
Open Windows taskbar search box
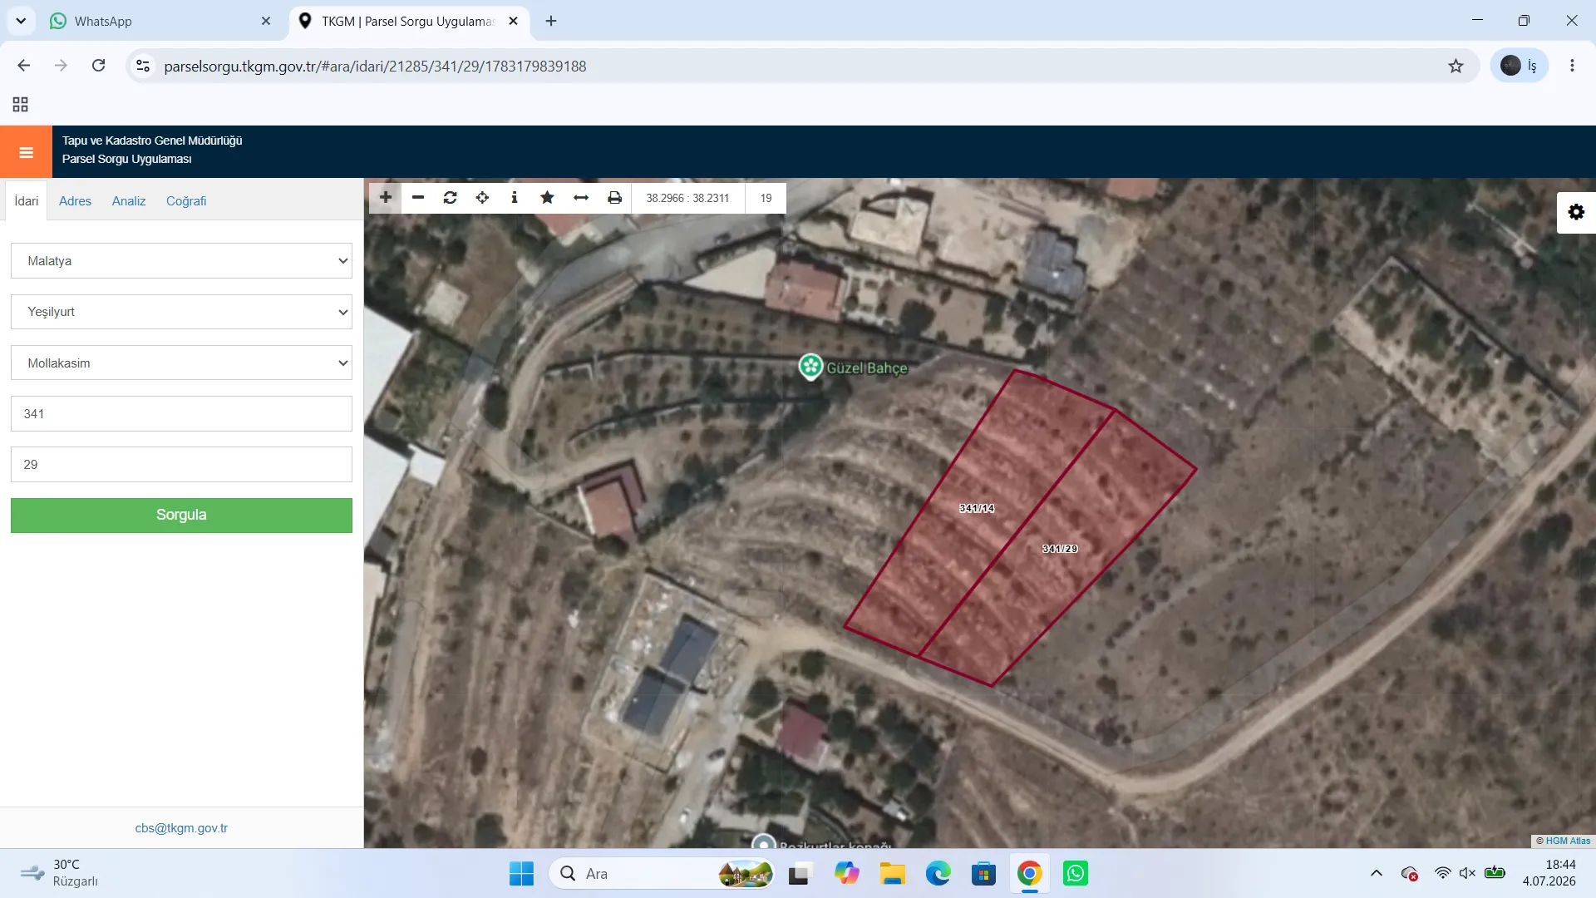pos(662,874)
